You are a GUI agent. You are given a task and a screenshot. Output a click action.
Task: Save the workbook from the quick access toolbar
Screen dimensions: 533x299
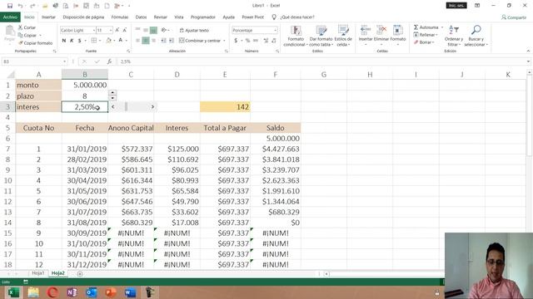pyautogui.click(x=10, y=6)
